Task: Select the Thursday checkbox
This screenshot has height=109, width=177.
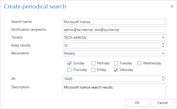Action: click(69, 70)
